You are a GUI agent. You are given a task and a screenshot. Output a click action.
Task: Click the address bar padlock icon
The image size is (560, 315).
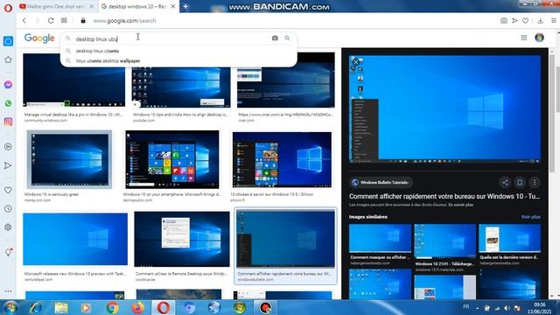pos(83,21)
